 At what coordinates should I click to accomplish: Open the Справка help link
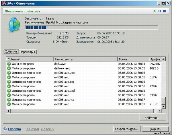14,129
